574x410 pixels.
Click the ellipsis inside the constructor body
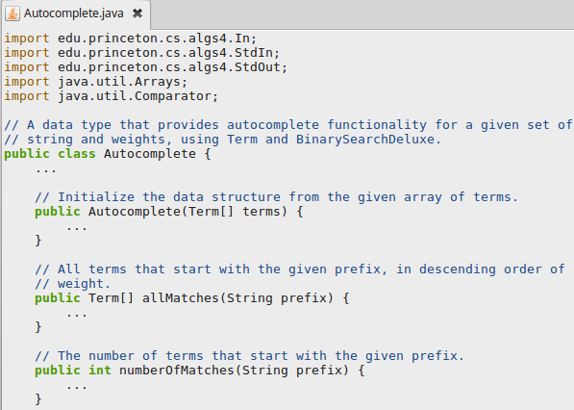[x=77, y=229]
